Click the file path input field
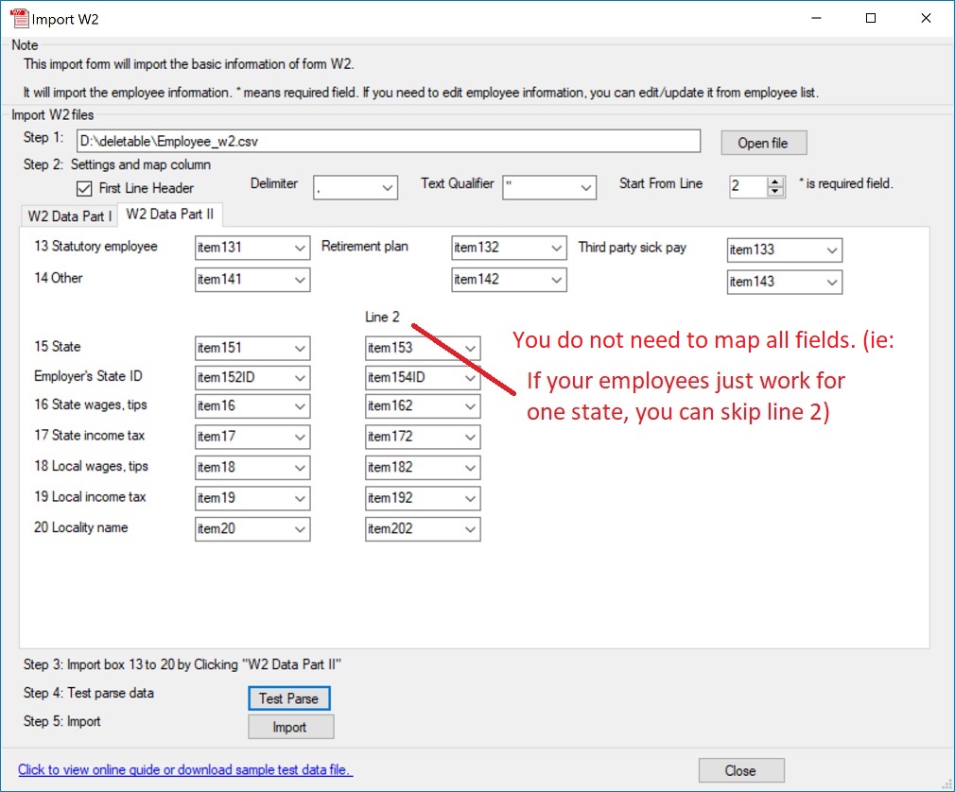The image size is (955, 792). [x=388, y=142]
